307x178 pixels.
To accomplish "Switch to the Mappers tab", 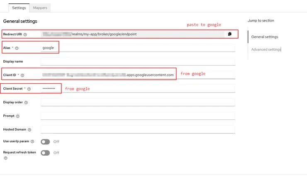I will click(40, 8).
